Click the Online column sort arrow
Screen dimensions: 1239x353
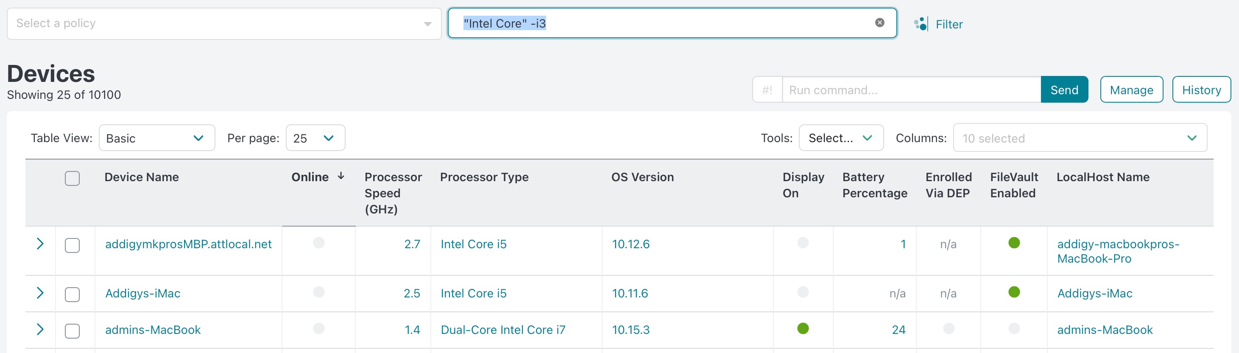341,176
